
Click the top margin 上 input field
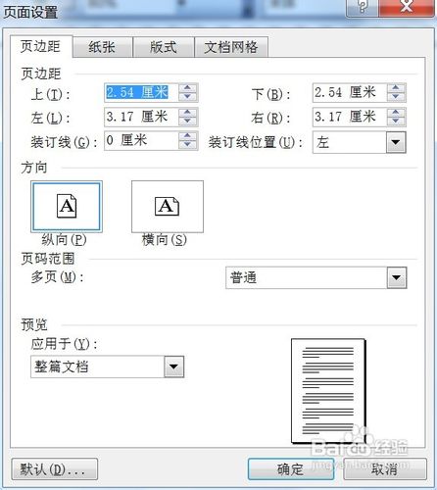141,93
